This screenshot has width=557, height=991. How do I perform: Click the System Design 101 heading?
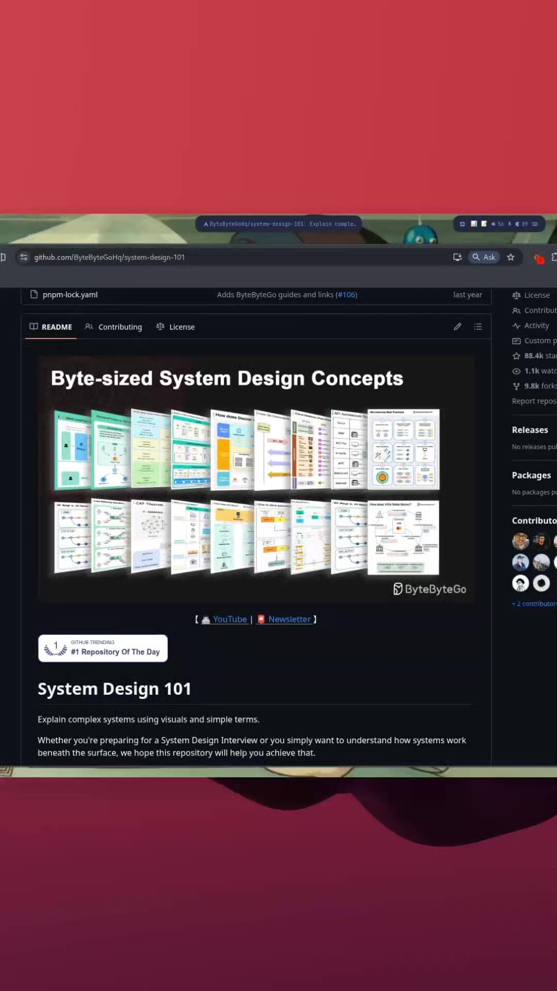coord(114,689)
